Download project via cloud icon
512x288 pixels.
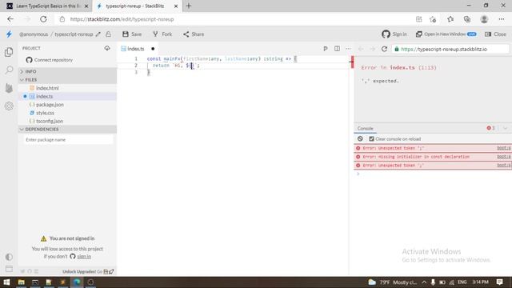(x=107, y=48)
